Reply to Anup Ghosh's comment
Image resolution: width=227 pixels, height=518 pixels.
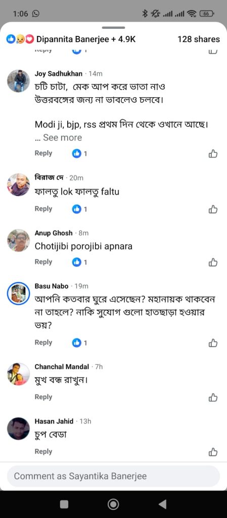coord(43,262)
